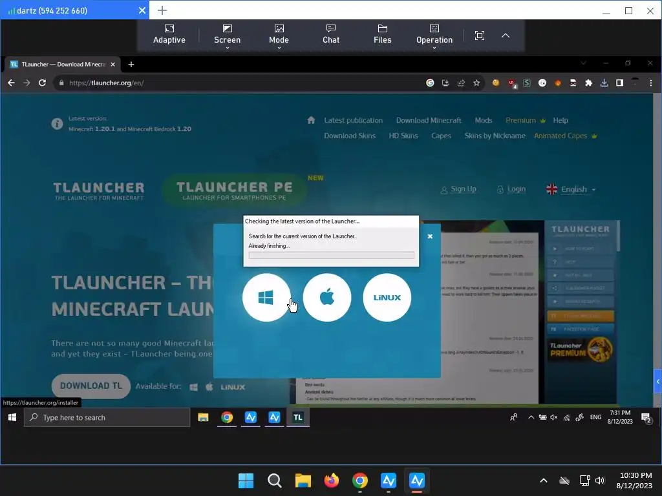
Task: Open the Animated Capes link
Action: pyautogui.click(x=565, y=136)
